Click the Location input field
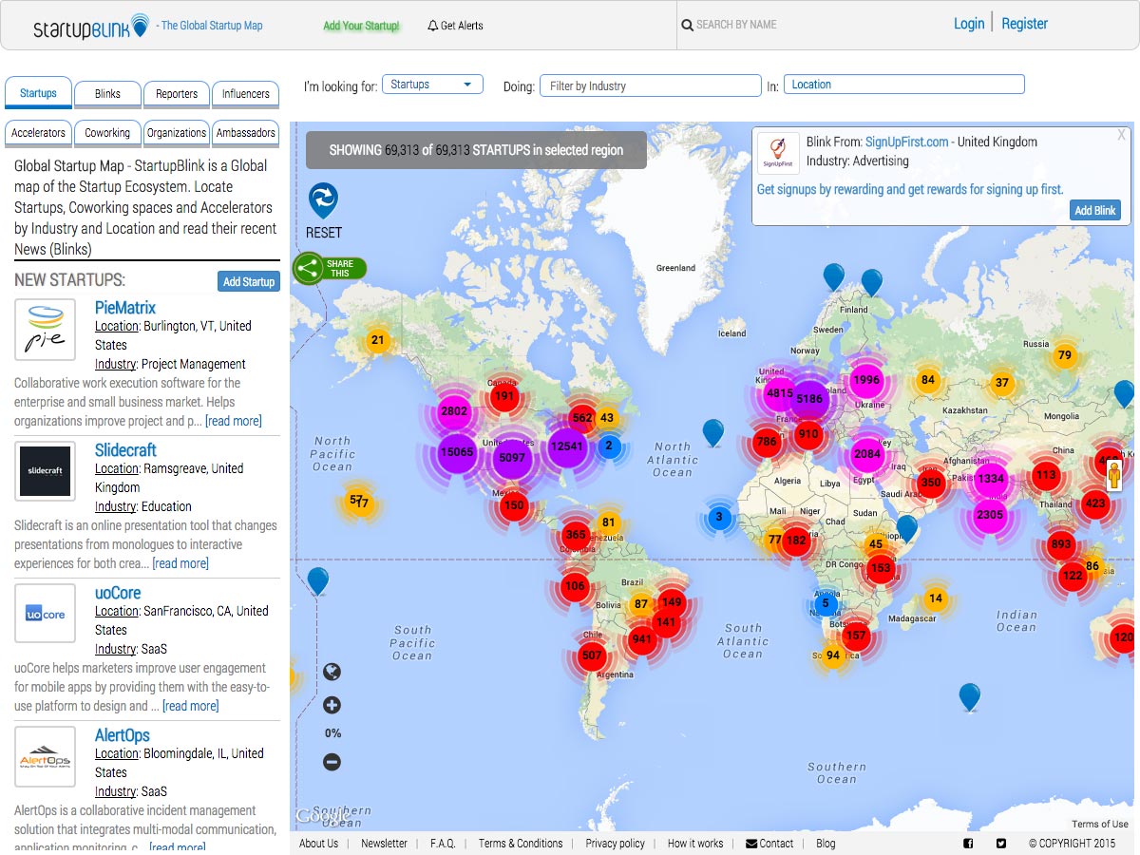Image resolution: width=1140 pixels, height=855 pixels. 904,85
